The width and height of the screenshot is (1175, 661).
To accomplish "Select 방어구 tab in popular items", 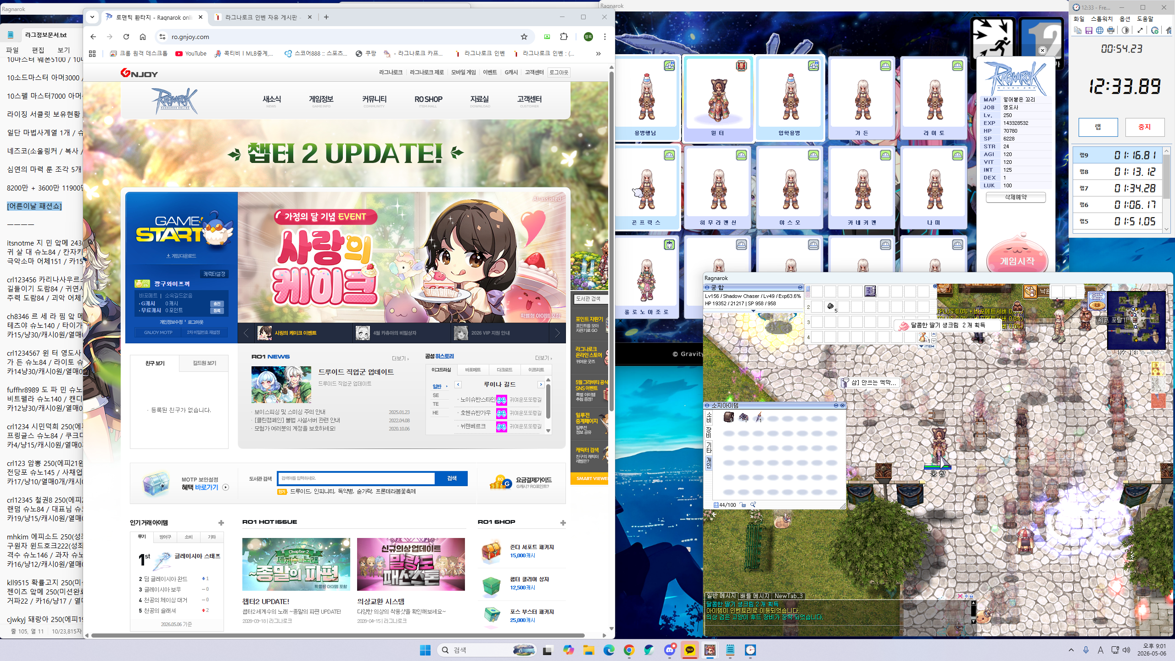I will (165, 537).
